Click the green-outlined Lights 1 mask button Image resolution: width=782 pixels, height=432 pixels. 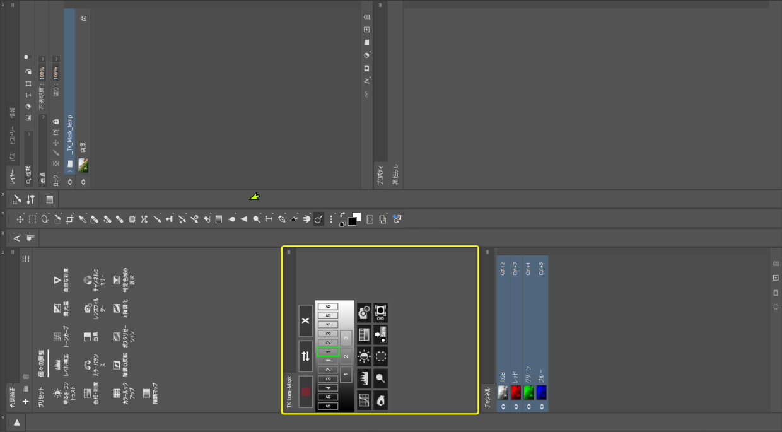328,351
